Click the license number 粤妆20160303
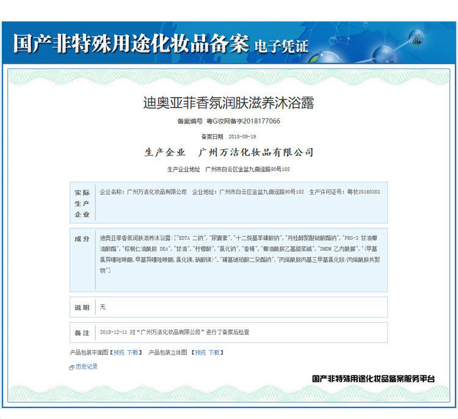Viewport: 458px width, 419px height. coord(363,192)
